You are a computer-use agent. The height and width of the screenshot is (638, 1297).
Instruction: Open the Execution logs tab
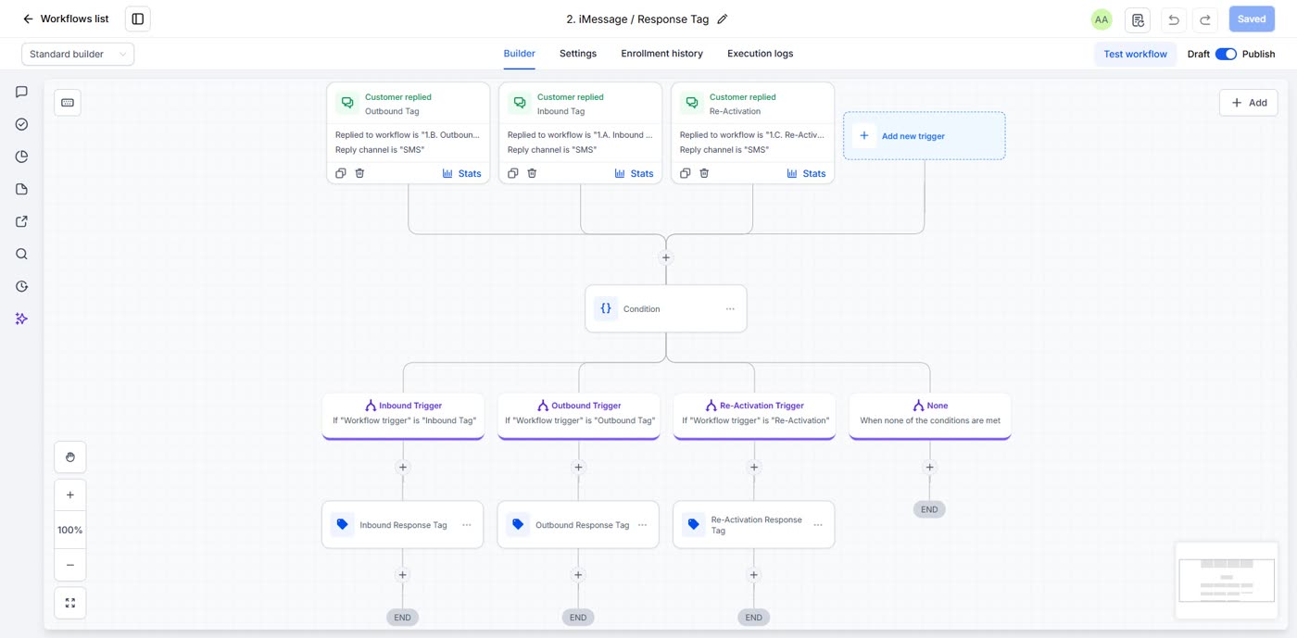click(760, 54)
